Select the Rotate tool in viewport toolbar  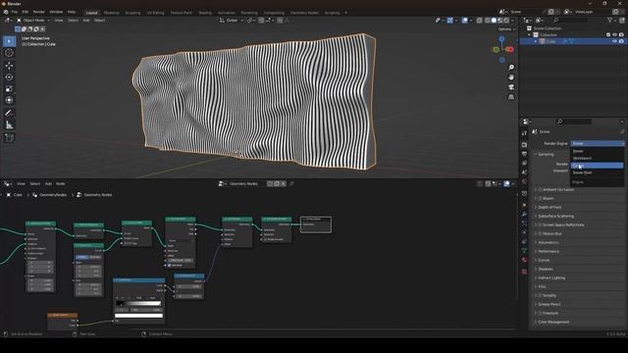9,76
